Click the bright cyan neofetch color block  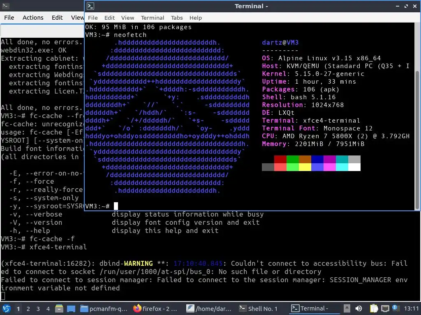coord(342,167)
